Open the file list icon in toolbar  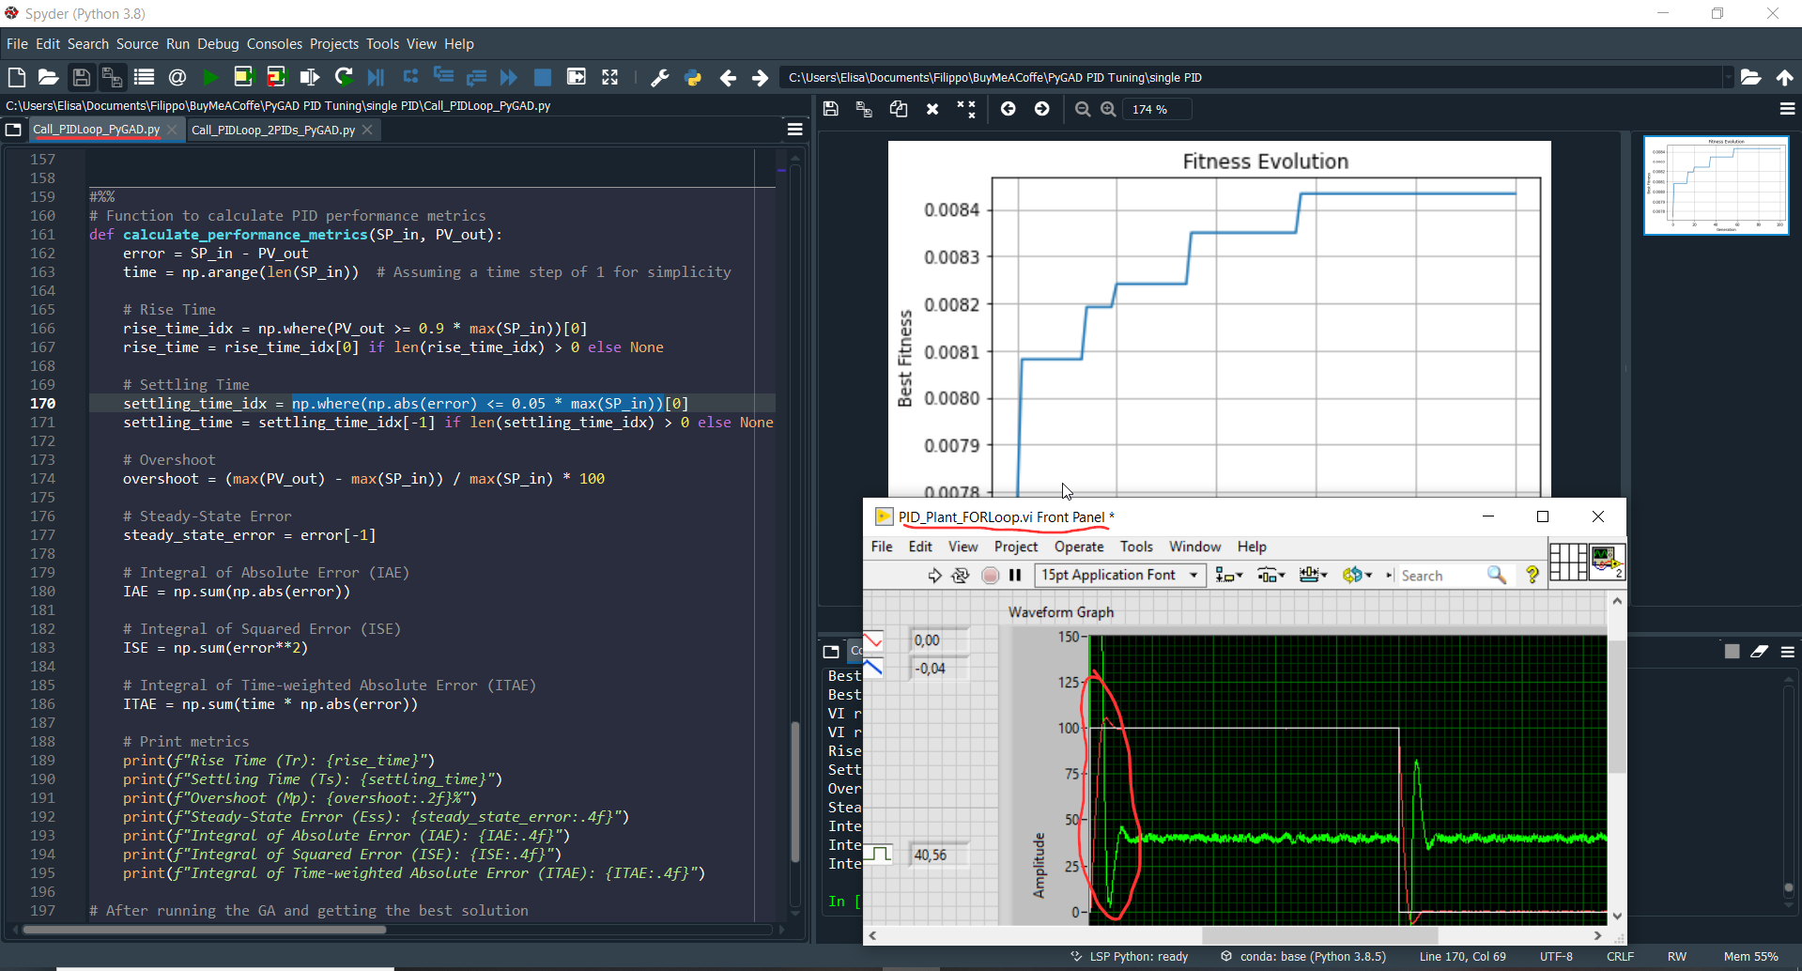pyautogui.click(x=144, y=77)
